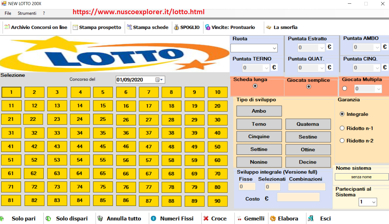Open the Strumenti menu
The width and height of the screenshot is (389, 224).
[27, 13]
